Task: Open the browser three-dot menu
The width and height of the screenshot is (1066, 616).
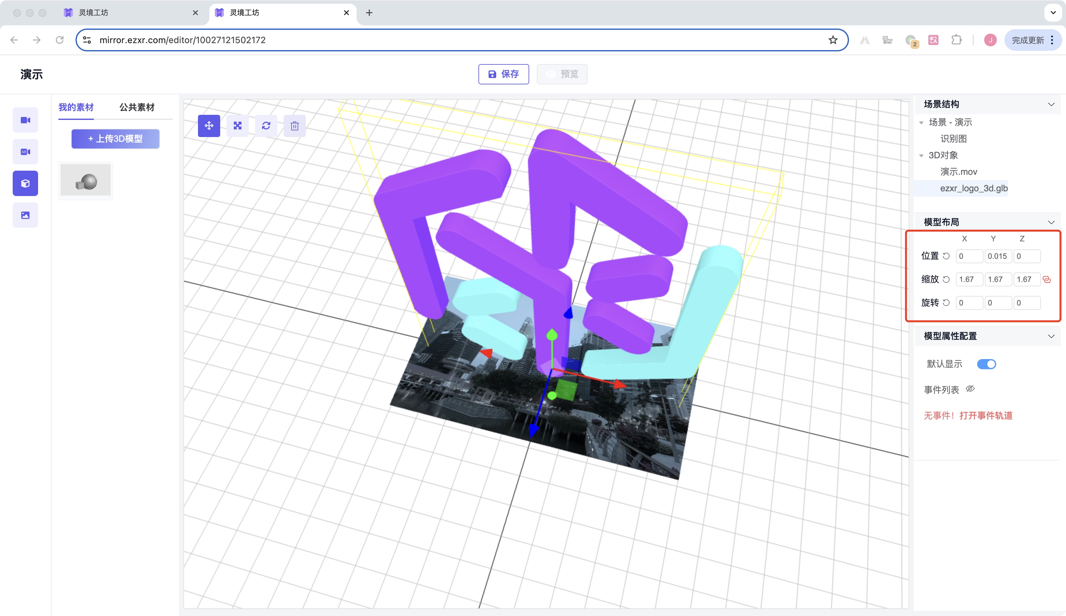Action: (1052, 40)
